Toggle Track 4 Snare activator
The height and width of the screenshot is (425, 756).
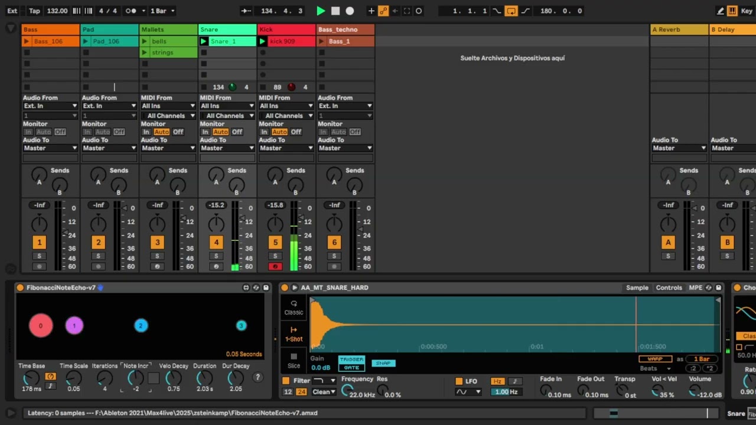tap(216, 242)
